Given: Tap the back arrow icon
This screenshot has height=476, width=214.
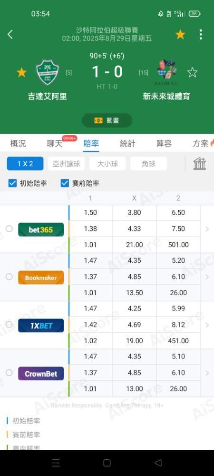Looking at the screenshot, I should [x=10, y=35].
